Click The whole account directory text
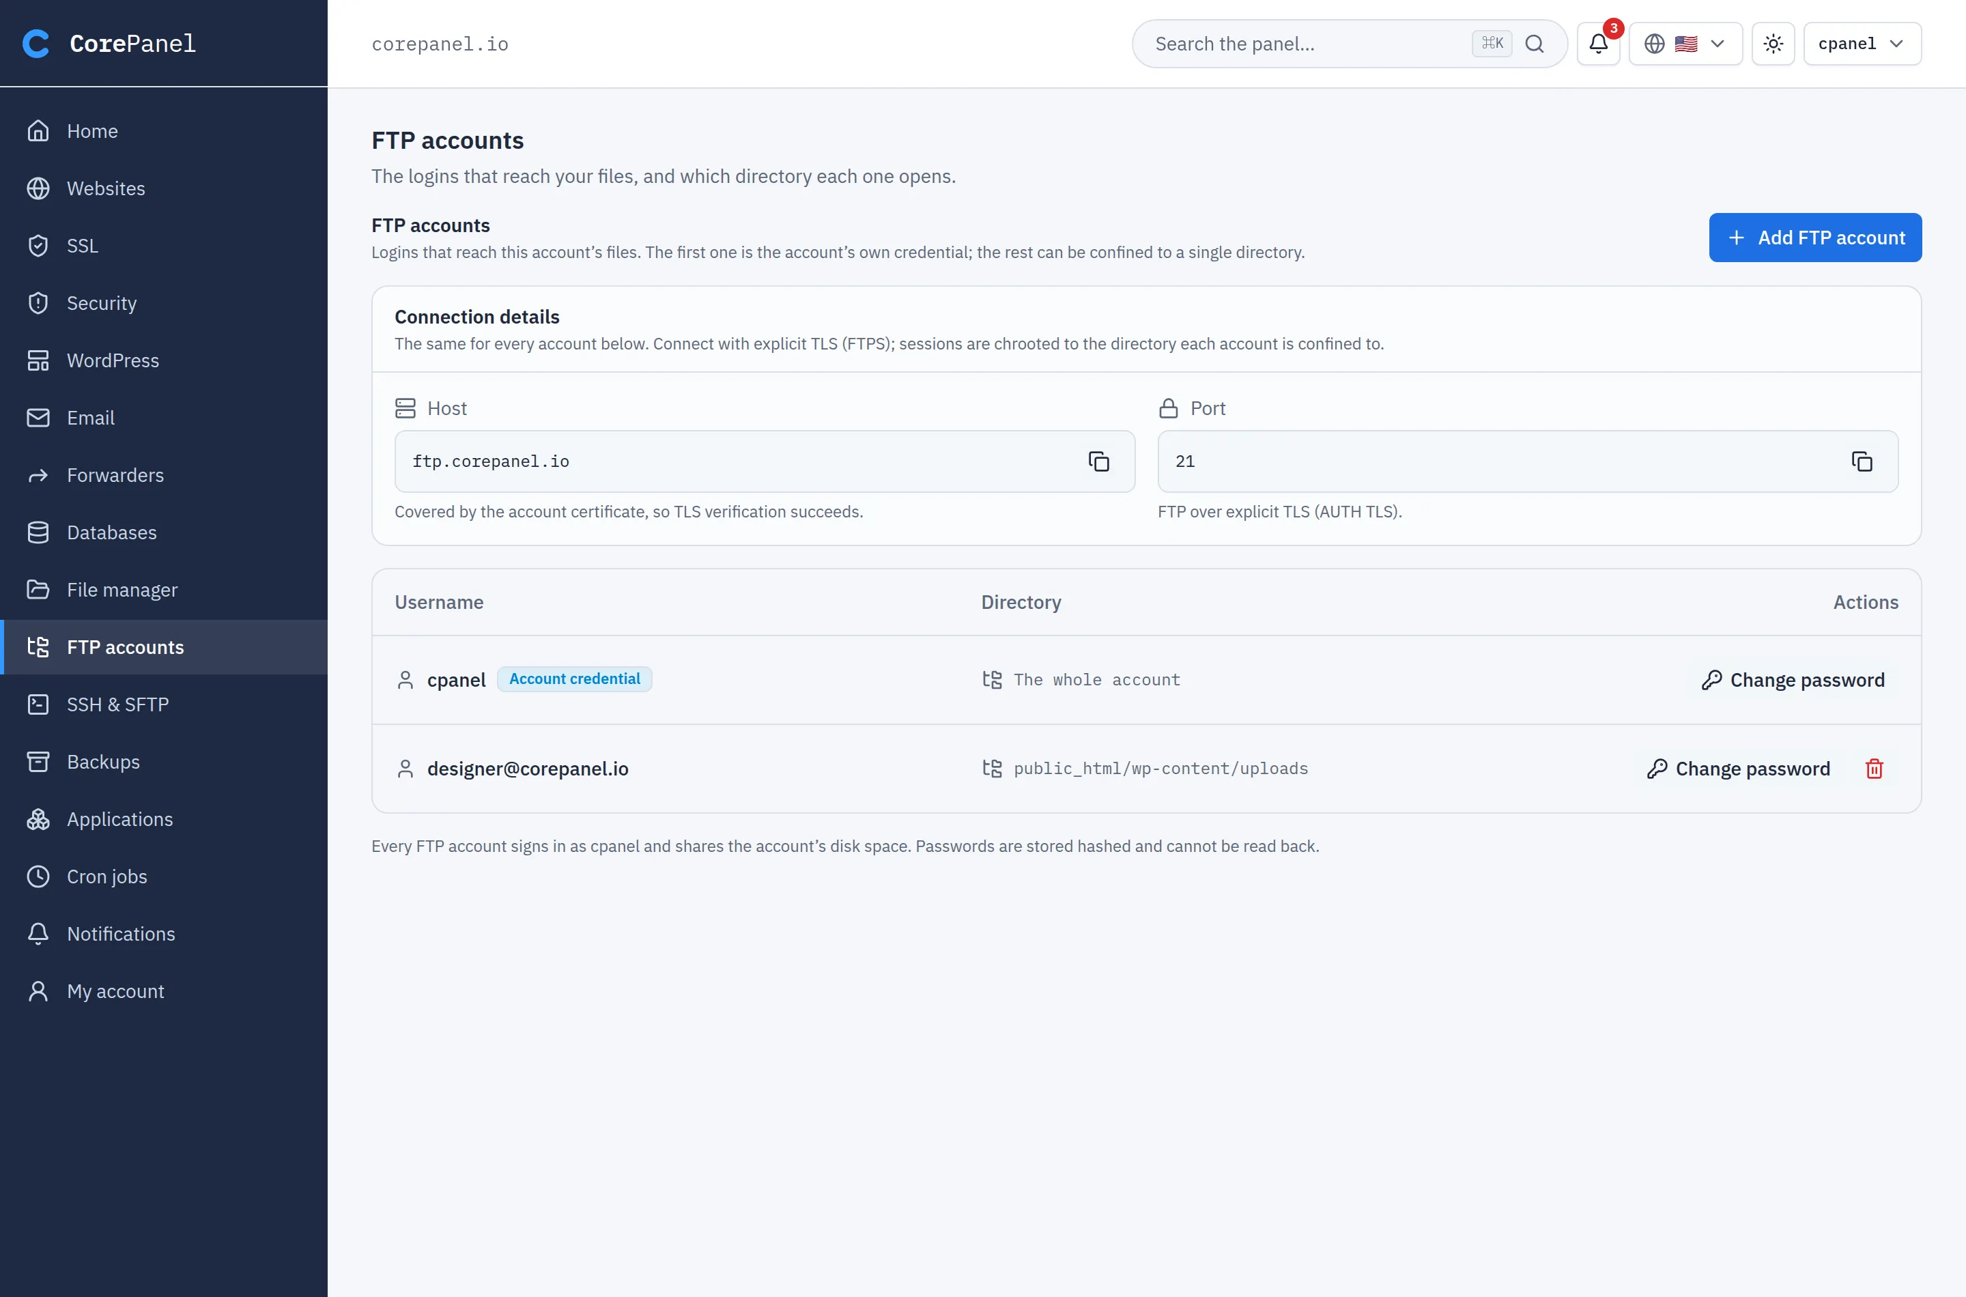The image size is (1966, 1297). 1097,680
